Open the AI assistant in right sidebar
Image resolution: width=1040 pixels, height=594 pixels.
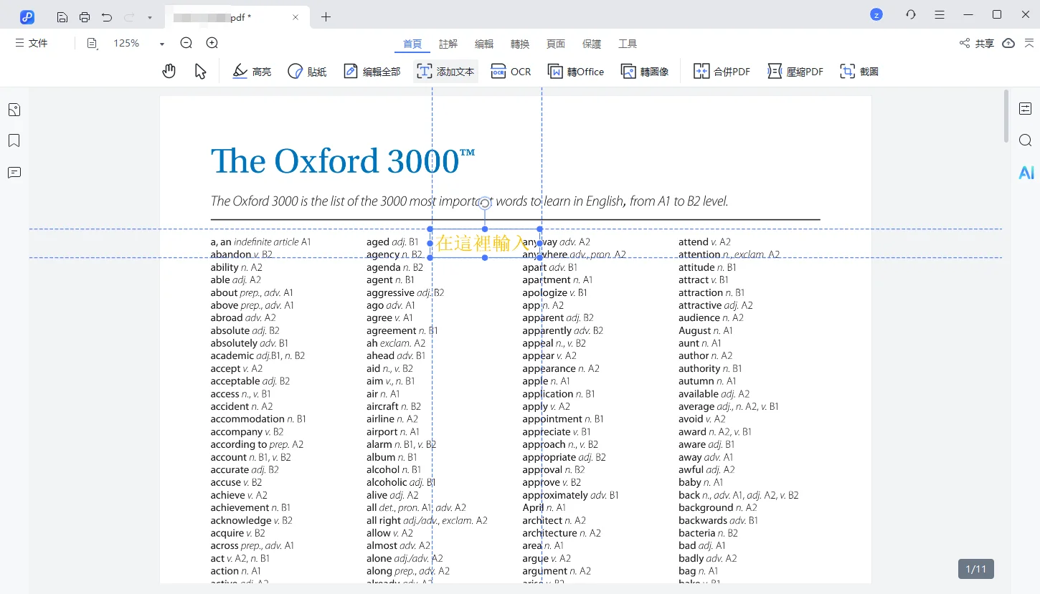click(1026, 173)
